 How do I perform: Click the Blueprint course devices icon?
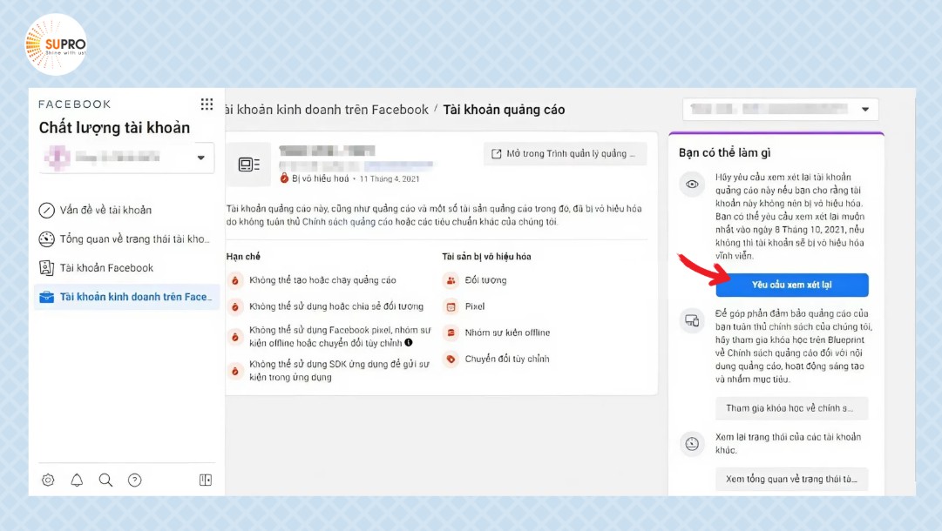click(x=692, y=320)
